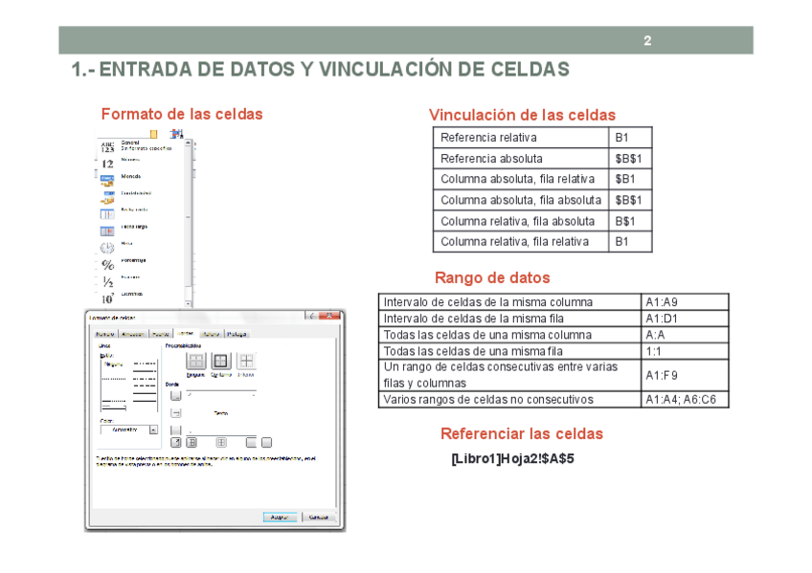Image resolution: width=812 pixels, height=573 pixels.
Task: Choose the Moneda currency format icon
Action: [x=107, y=179]
